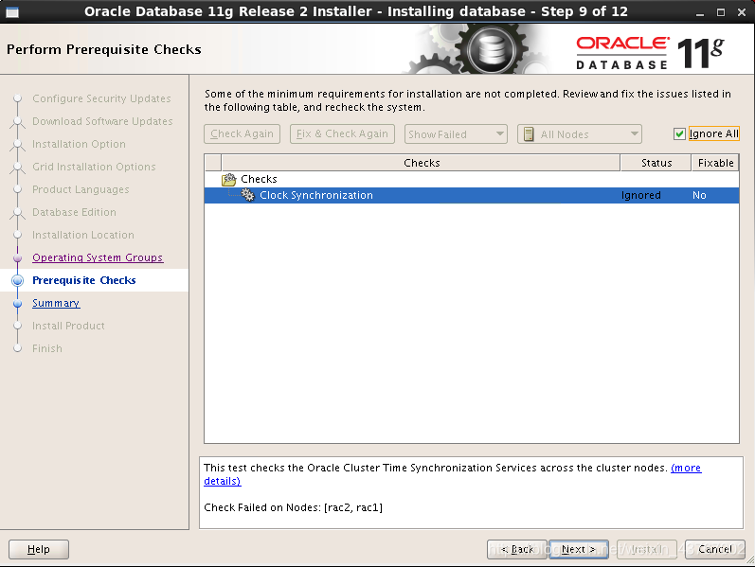The width and height of the screenshot is (755, 567).
Task: Click the Download Software Updates step
Action: tap(102, 121)
